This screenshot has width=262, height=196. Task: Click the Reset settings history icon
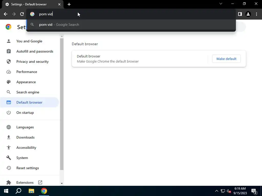[x=9, y=168]
